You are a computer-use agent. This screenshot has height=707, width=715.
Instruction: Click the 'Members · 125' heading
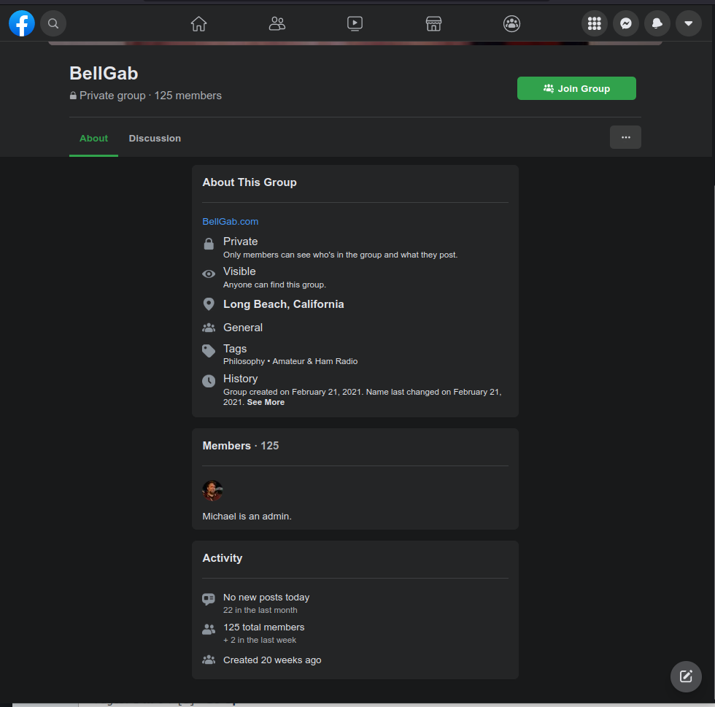(x=240, y=446)
